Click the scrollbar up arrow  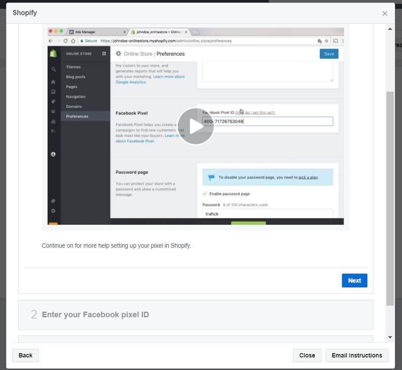390,29
